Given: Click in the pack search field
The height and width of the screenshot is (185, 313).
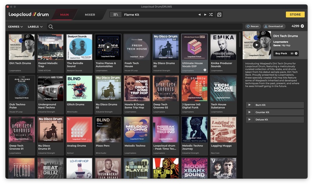Looking at the screenshot, I should click(x=145, y=27).
